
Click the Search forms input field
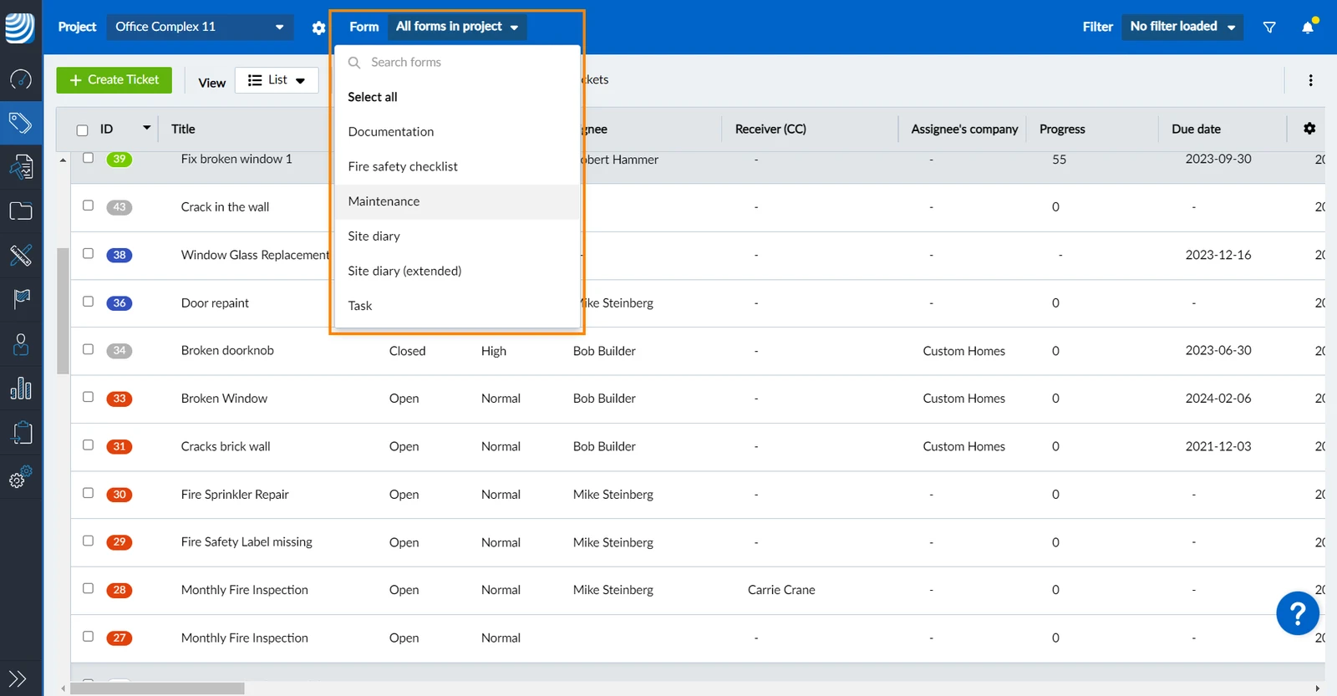pos(457,62)
